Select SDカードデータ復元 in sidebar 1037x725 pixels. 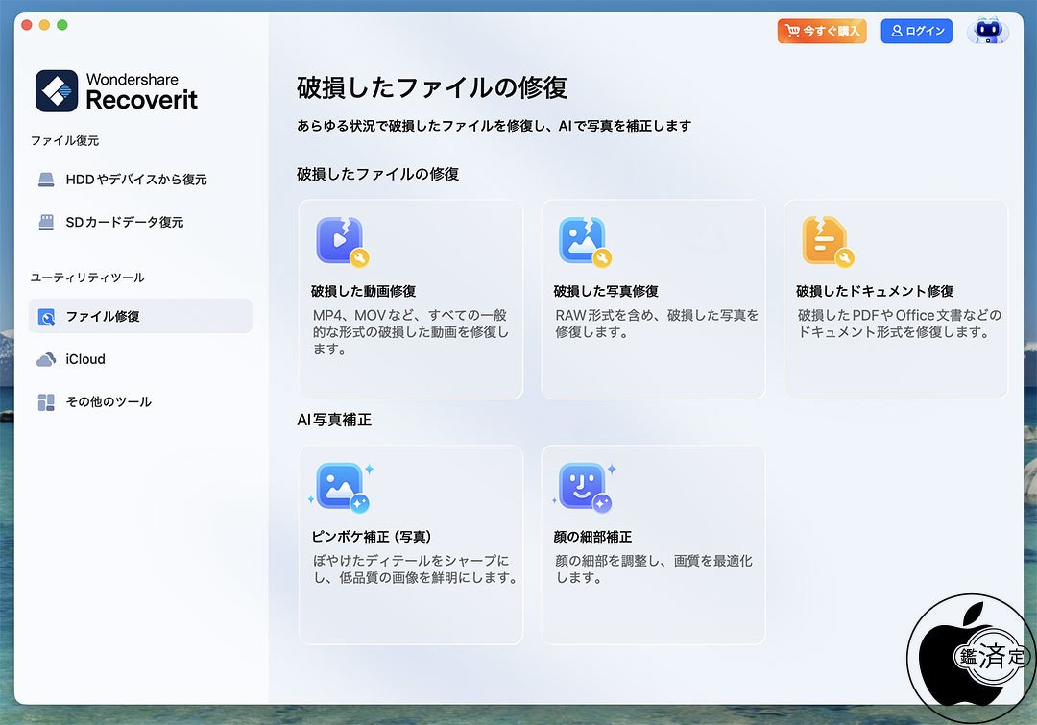point(124,222)
